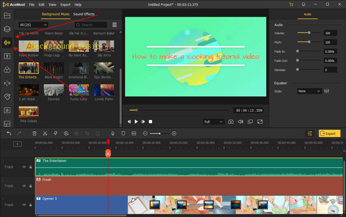
Task: Select the Audio properties tab
Action: coord(307,14)
